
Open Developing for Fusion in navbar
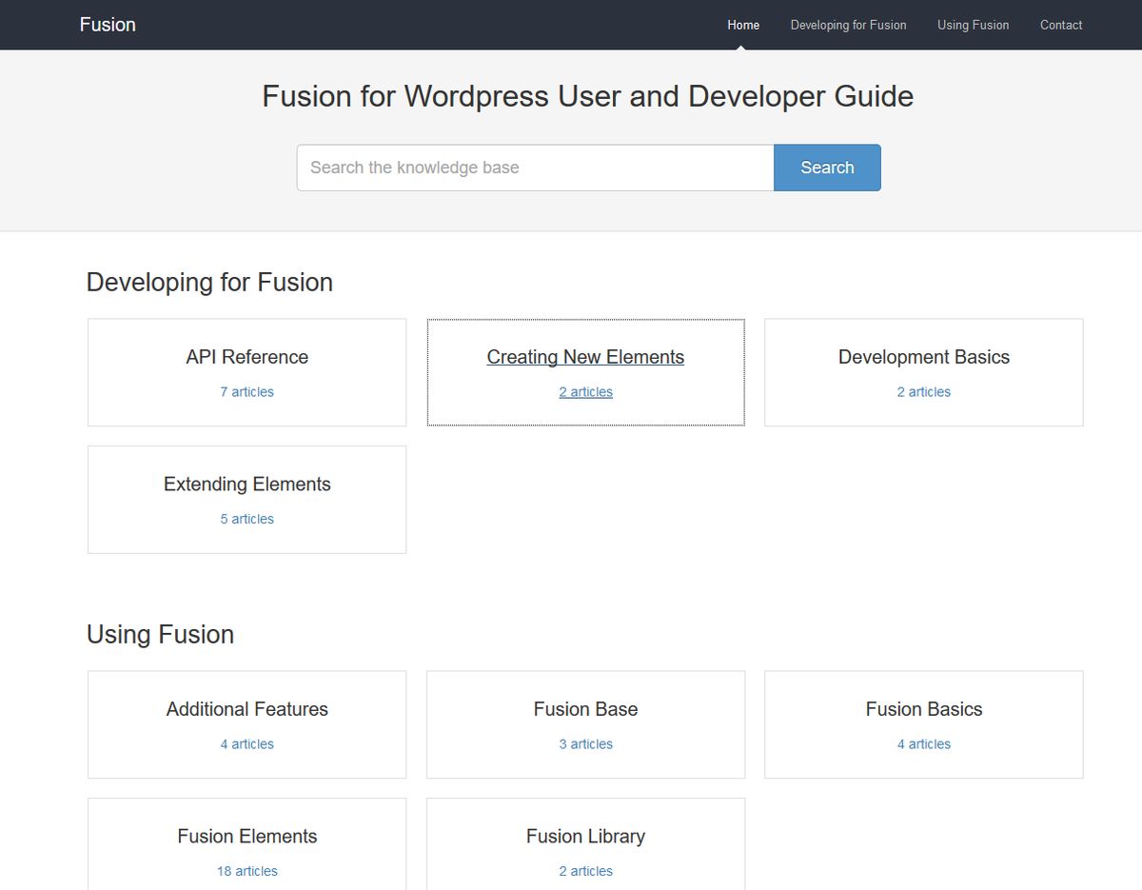(x=848, y=25)
